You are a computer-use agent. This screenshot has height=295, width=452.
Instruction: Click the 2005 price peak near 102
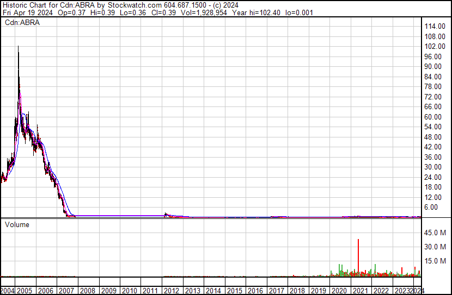click(19, 49)
